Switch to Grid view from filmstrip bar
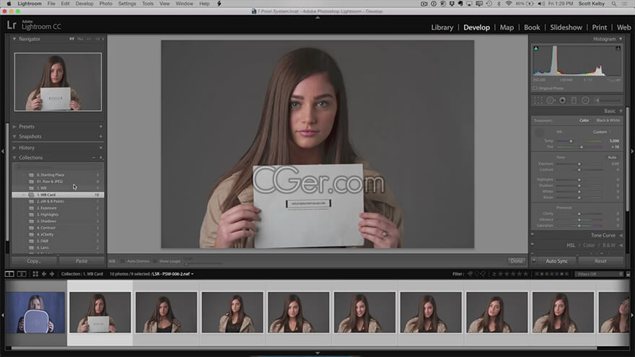Viewport: 635px width, 357px height. point(35,274)
